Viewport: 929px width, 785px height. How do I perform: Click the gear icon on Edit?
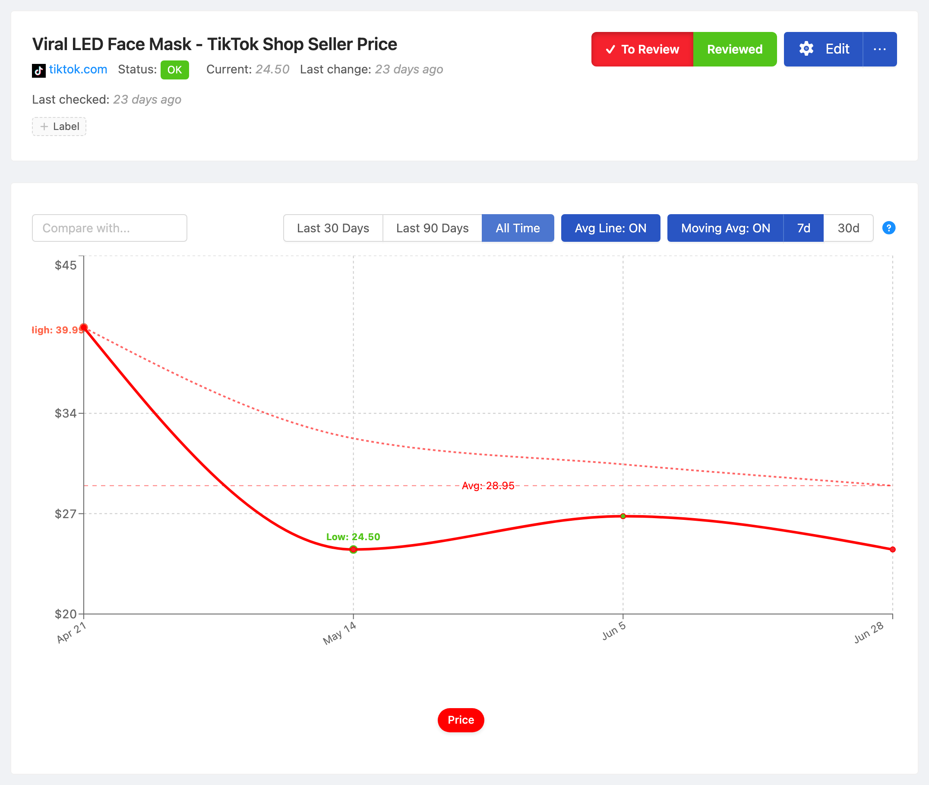[x=806, y=49]
